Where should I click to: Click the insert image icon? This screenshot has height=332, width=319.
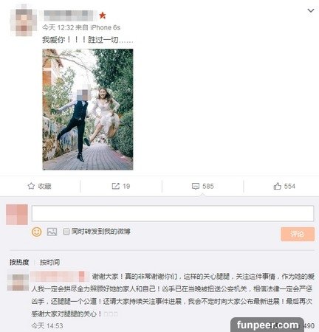tap(52, 232)
